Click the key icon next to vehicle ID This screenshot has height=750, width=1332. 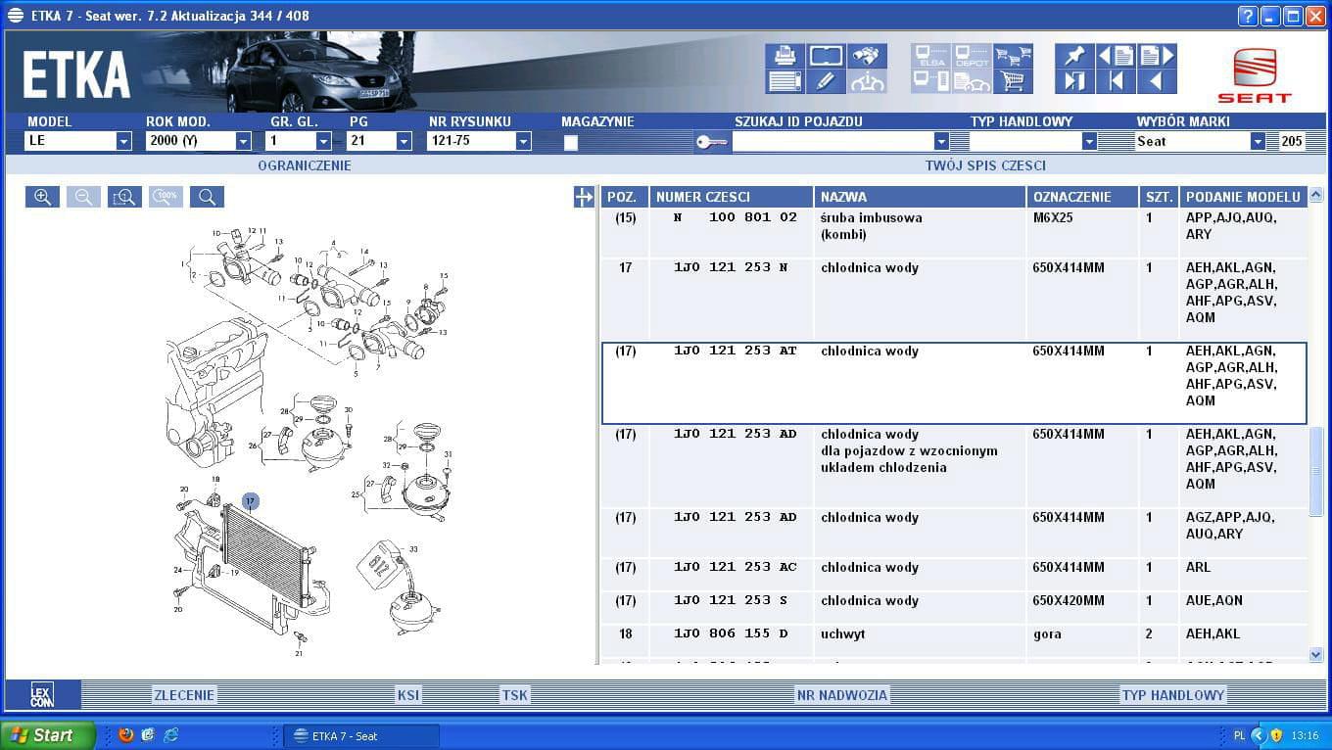click(x=711, y=142)
